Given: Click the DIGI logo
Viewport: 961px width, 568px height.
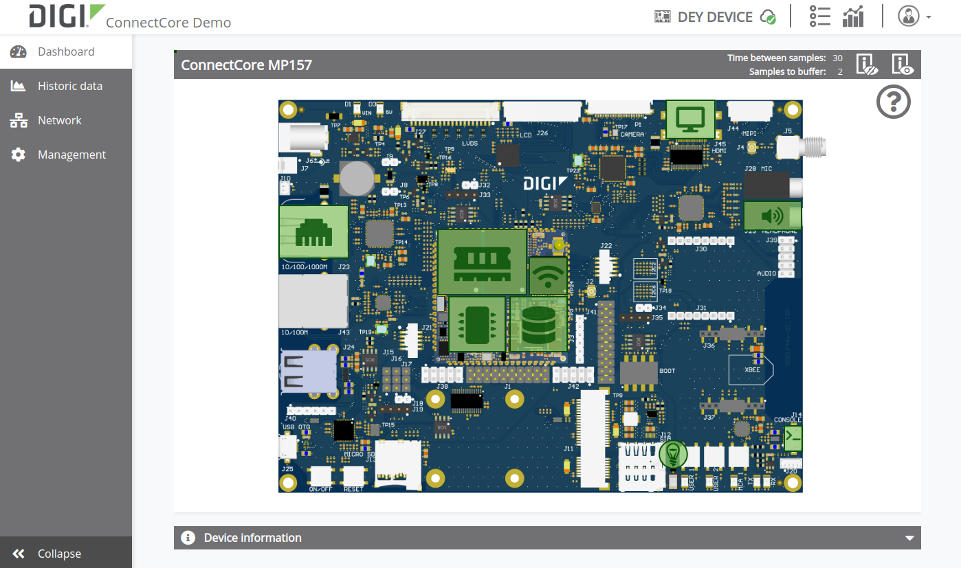Looking at the screenshot, I should coord(67,16).
